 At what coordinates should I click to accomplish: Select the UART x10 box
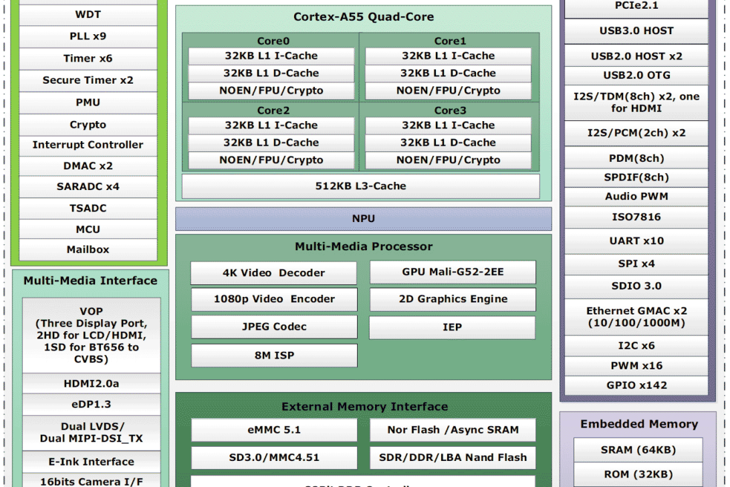pyautogui.click(x=636, y=241)
